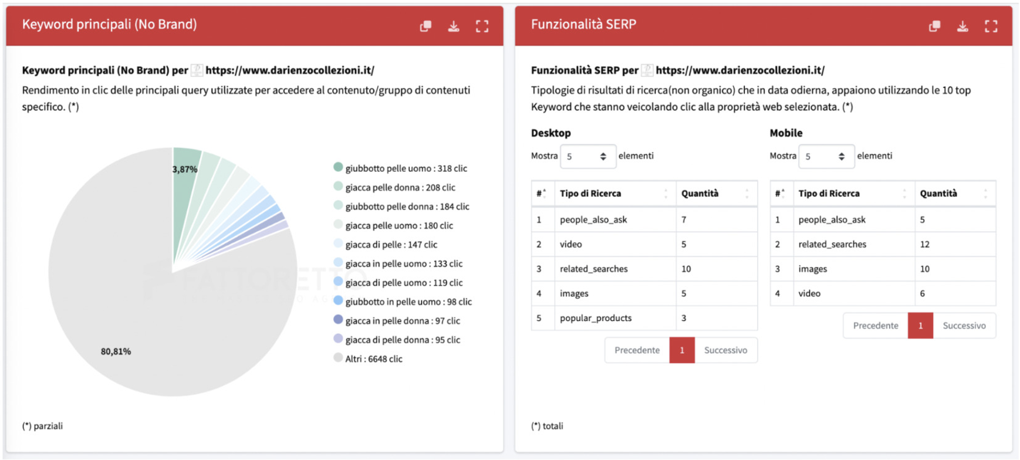Select page 1 in Mobile pagination

tap(920, 326)
